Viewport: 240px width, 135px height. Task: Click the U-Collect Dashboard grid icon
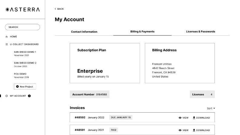coord(7,44)
